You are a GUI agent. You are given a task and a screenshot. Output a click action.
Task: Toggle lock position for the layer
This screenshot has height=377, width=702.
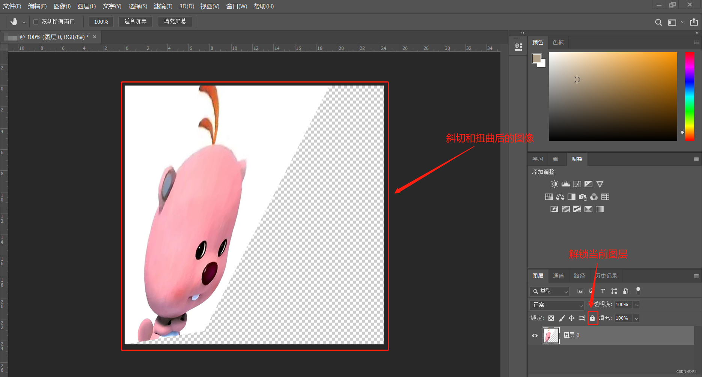tap(571, 318)
